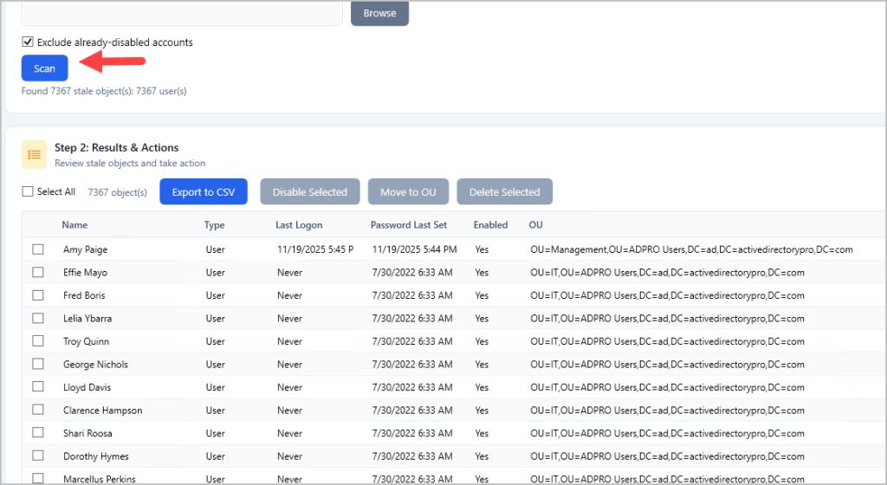Click the Browse button
Viewport: 887px width, 485px height.
click(379, 13)
